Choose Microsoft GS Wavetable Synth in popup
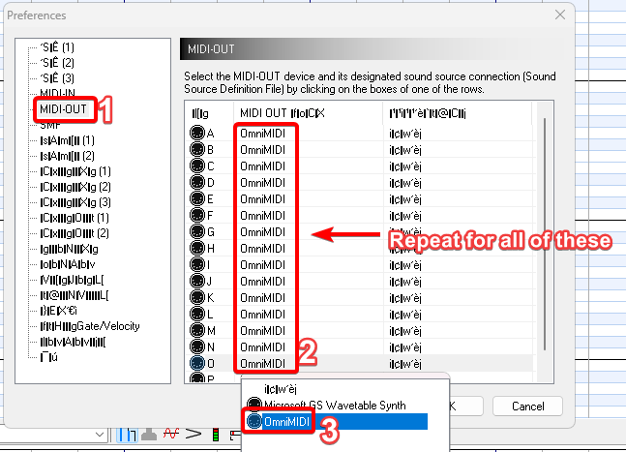 click(x=333, y=406)
